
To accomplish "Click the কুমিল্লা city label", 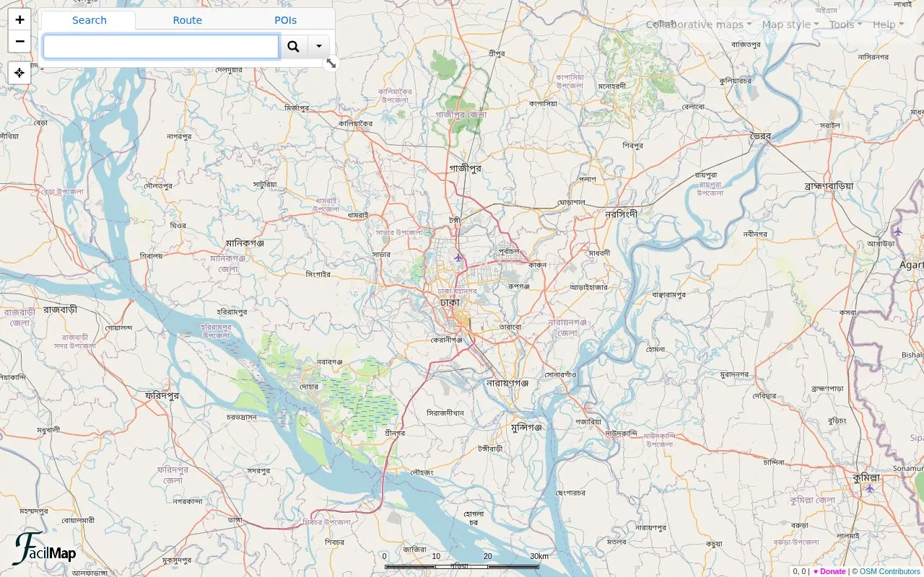I will tap(866, 477).
